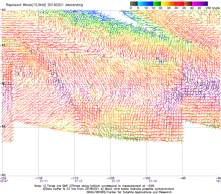Click the '21:14' time stamp

tap(153, 181)
